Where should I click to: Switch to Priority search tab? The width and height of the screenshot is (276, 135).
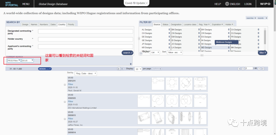click(71, 24)
